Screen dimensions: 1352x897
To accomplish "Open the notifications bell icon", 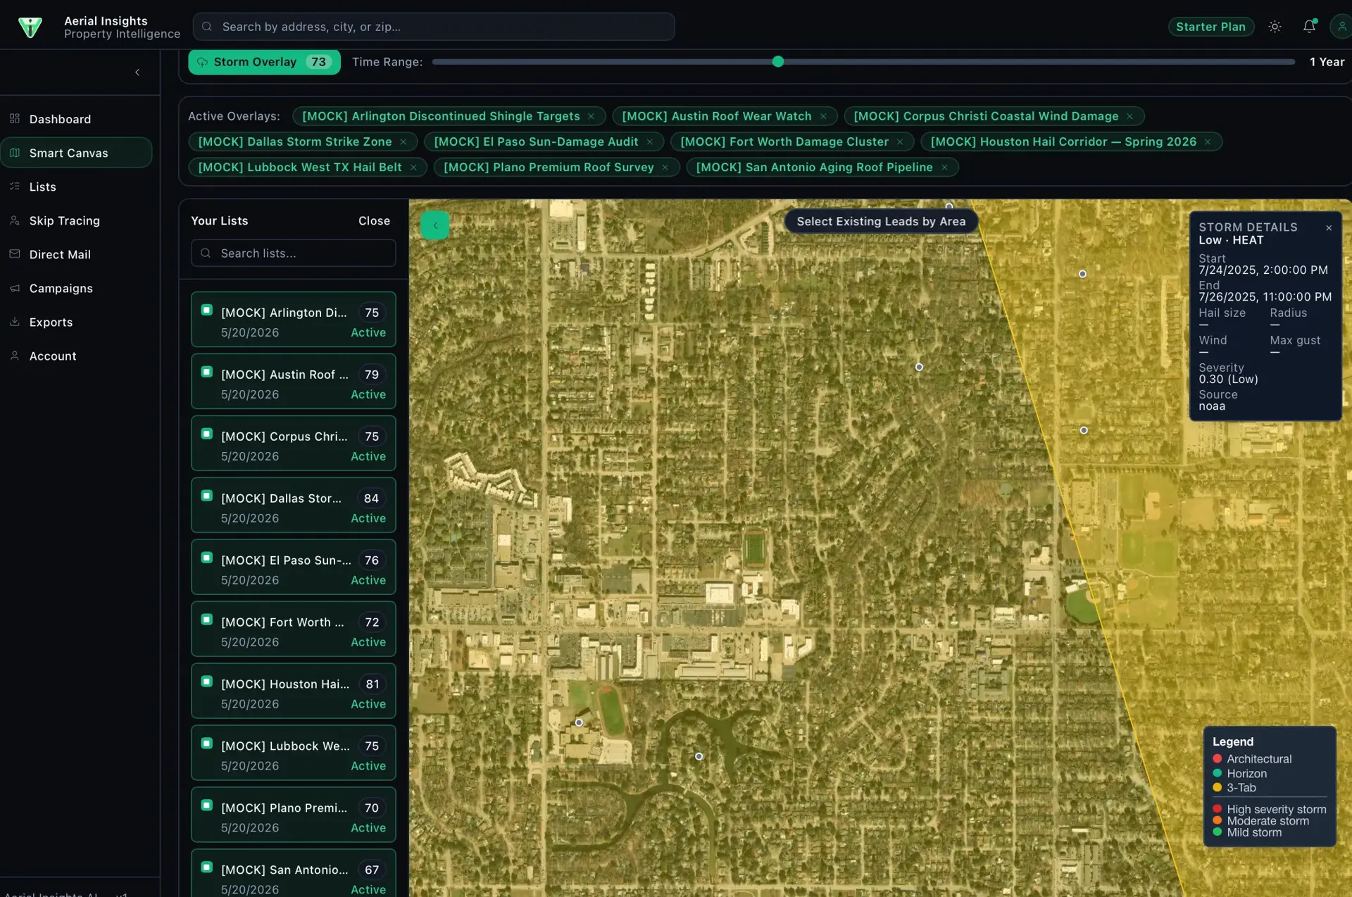I will (x=1309, y=27).
